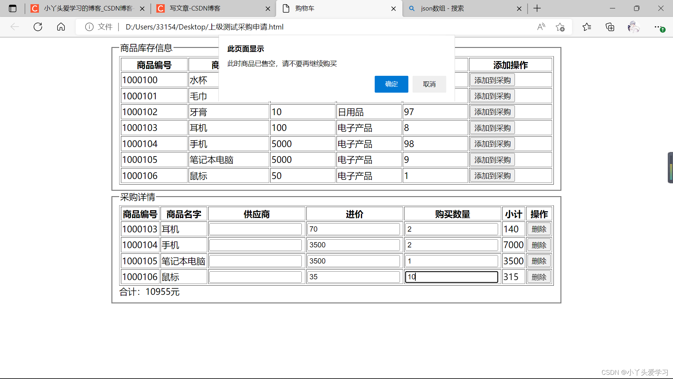Open the collections icon
Screen dimensions: 673x379
(610, 27)
